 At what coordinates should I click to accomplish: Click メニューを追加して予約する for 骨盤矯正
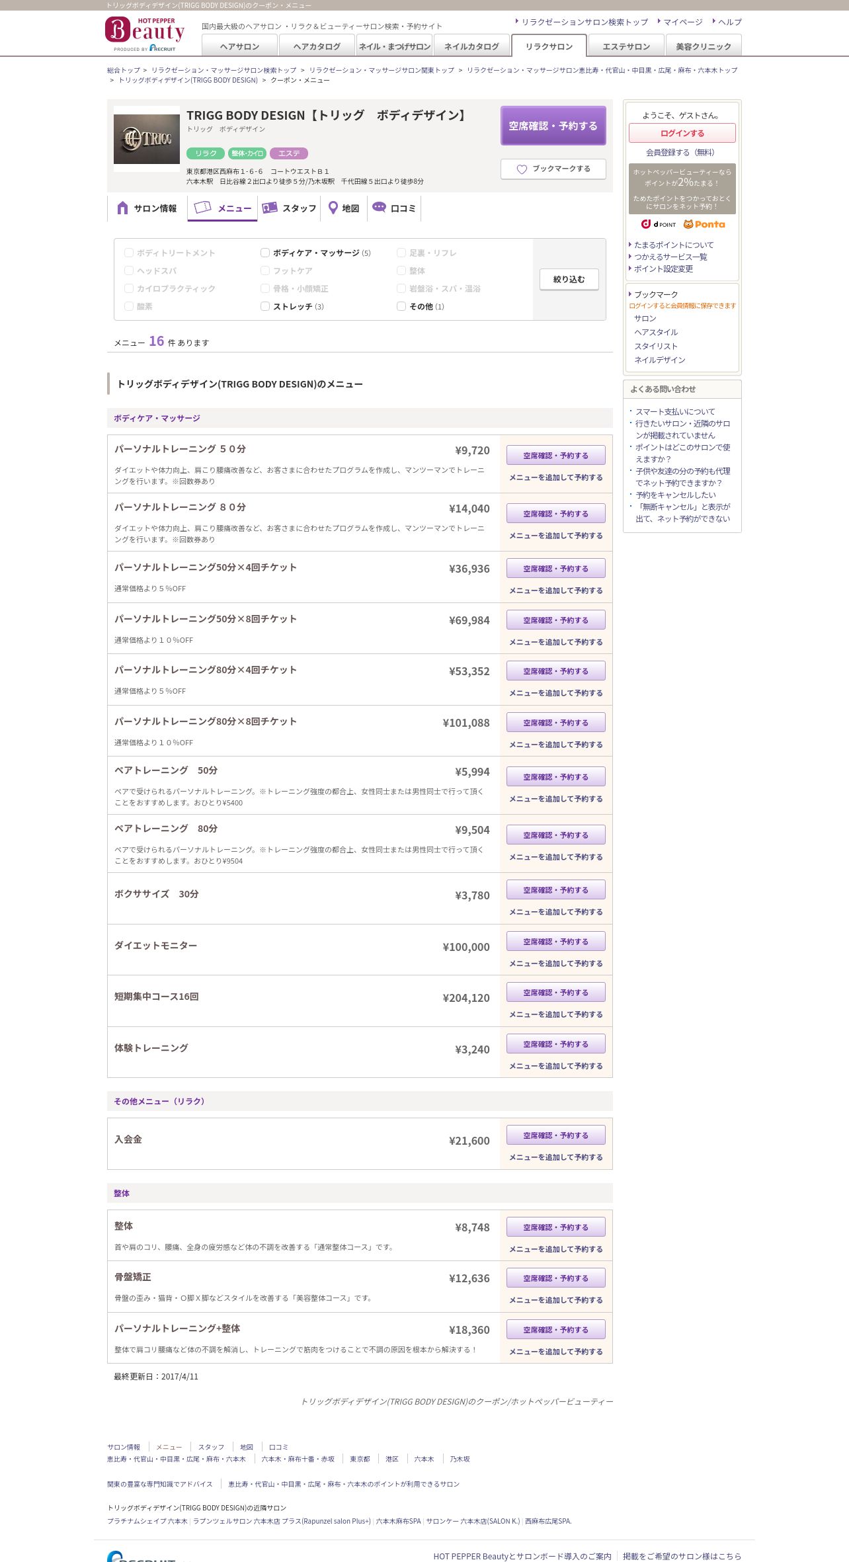coord(555,1300)
